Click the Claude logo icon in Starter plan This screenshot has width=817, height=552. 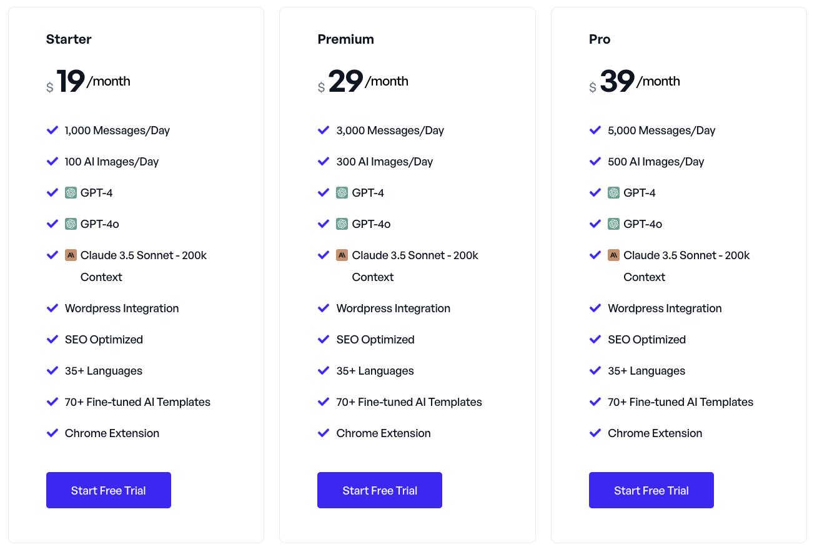pyautogui.click(x=71, y=255)
